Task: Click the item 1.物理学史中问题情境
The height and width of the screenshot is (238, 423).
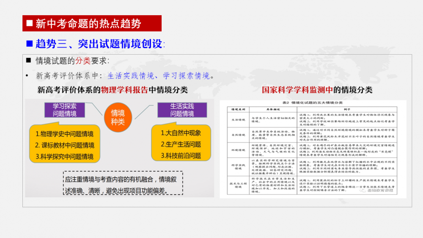Action: pyautogui.click(x=64, y=134)
